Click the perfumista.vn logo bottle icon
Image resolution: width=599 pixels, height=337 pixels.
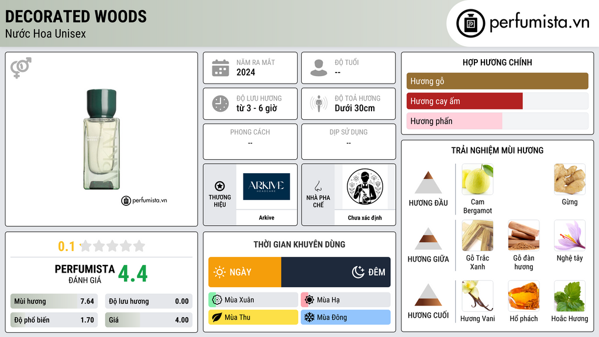470,23
